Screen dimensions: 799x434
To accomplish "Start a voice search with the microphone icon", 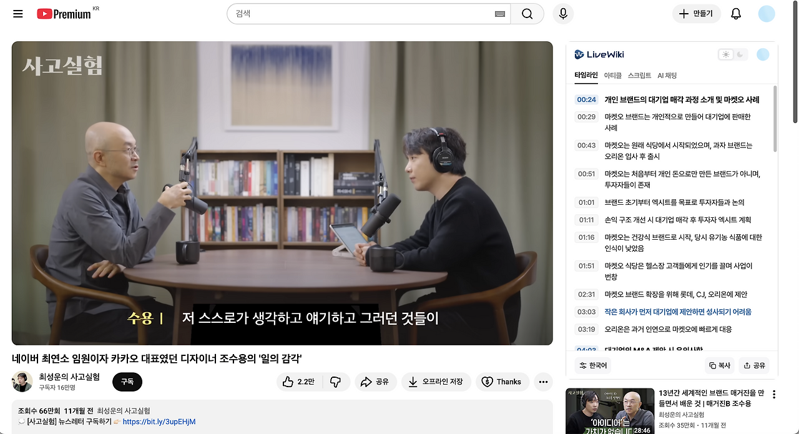I will [x=562, y=13].
